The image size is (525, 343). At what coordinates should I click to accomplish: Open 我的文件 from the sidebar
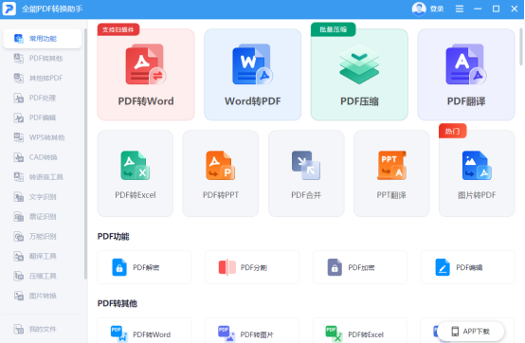click(43, 329)
